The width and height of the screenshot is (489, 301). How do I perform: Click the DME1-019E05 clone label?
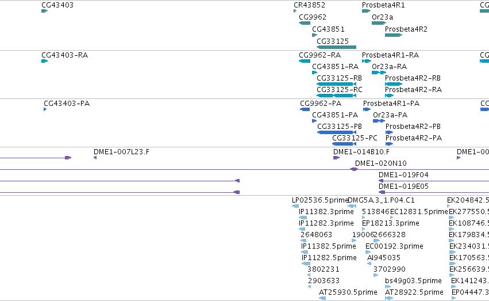click(x=403, y=186)
